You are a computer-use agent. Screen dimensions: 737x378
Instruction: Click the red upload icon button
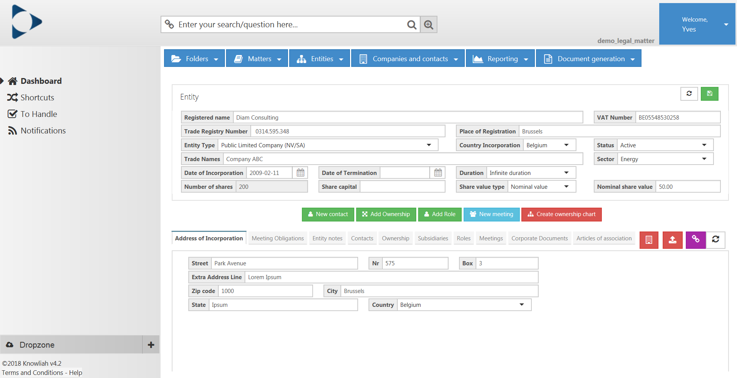pos(672,240)
